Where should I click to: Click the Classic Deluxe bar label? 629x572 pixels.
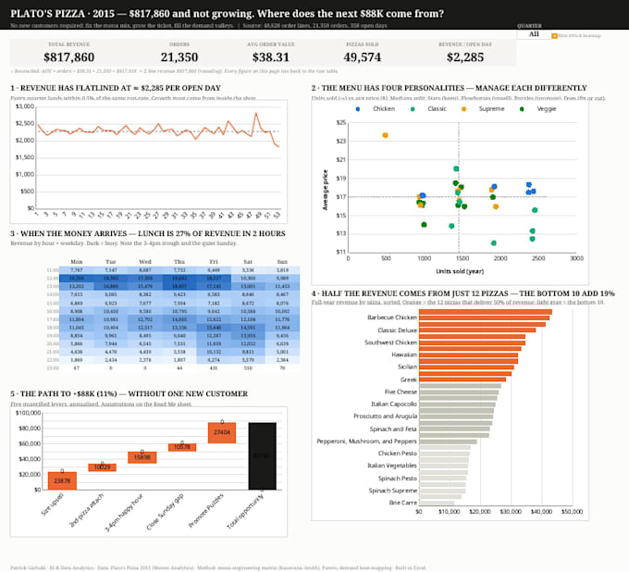tap(397, 330)
